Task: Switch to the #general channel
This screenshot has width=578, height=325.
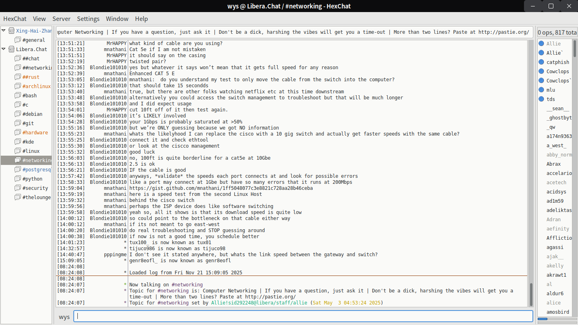Action: point(34,40)
